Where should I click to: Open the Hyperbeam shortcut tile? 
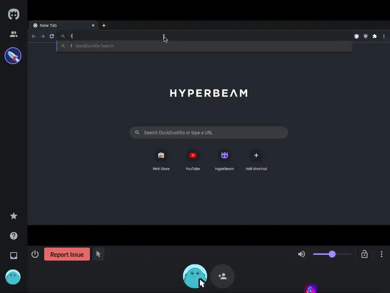click(224, 160)
